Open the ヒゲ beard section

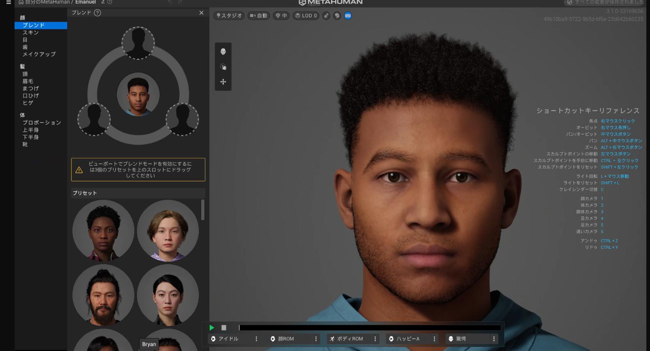click(28, 103)
